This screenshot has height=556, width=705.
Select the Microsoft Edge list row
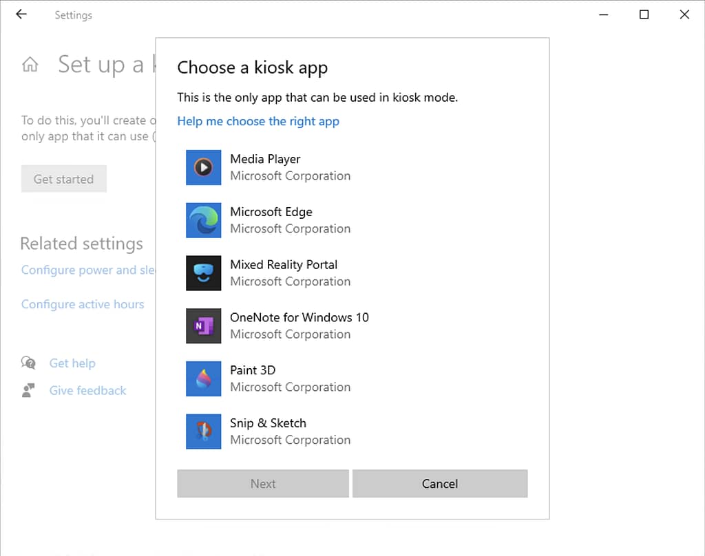tap(310, 220)
